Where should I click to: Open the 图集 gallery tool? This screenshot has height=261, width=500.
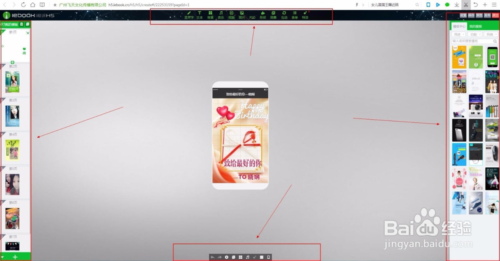273,15
